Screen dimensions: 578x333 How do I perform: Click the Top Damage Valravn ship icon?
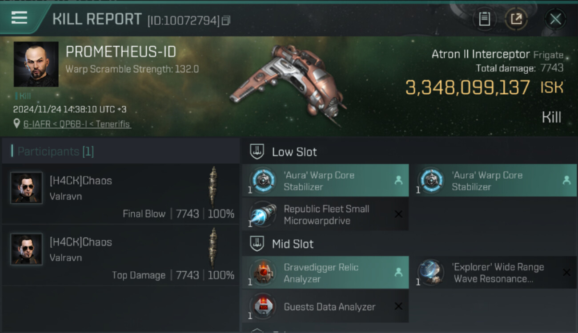(213, 248)
